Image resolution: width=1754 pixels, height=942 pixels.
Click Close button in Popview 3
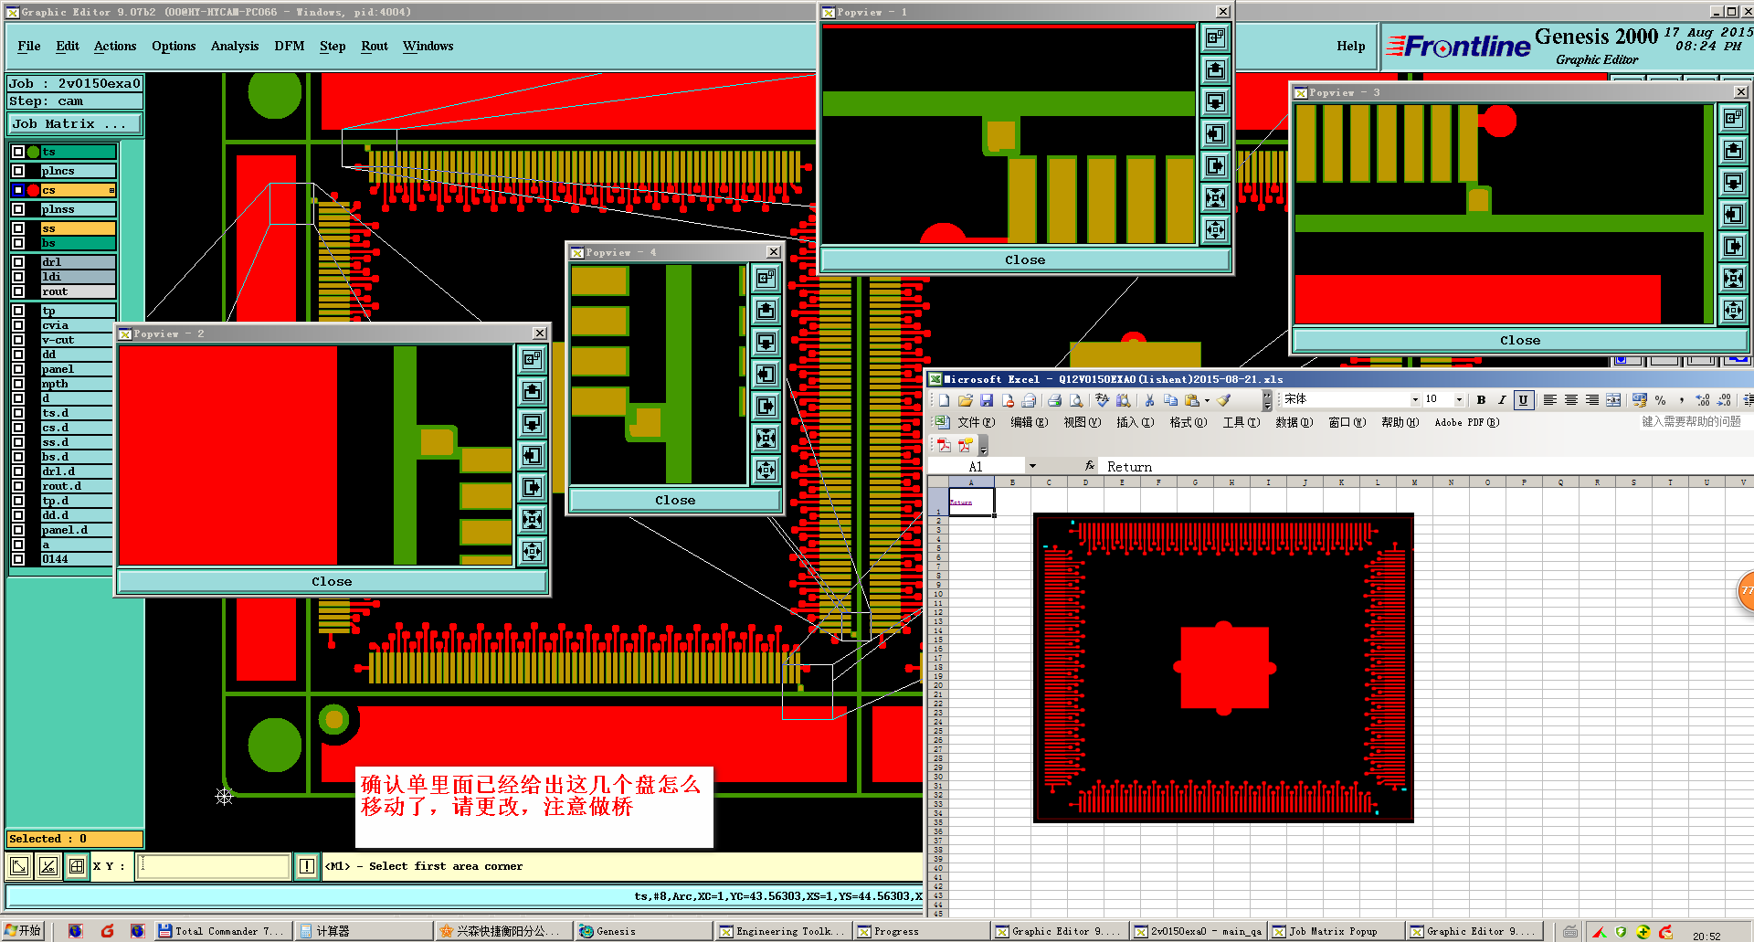1520,340
